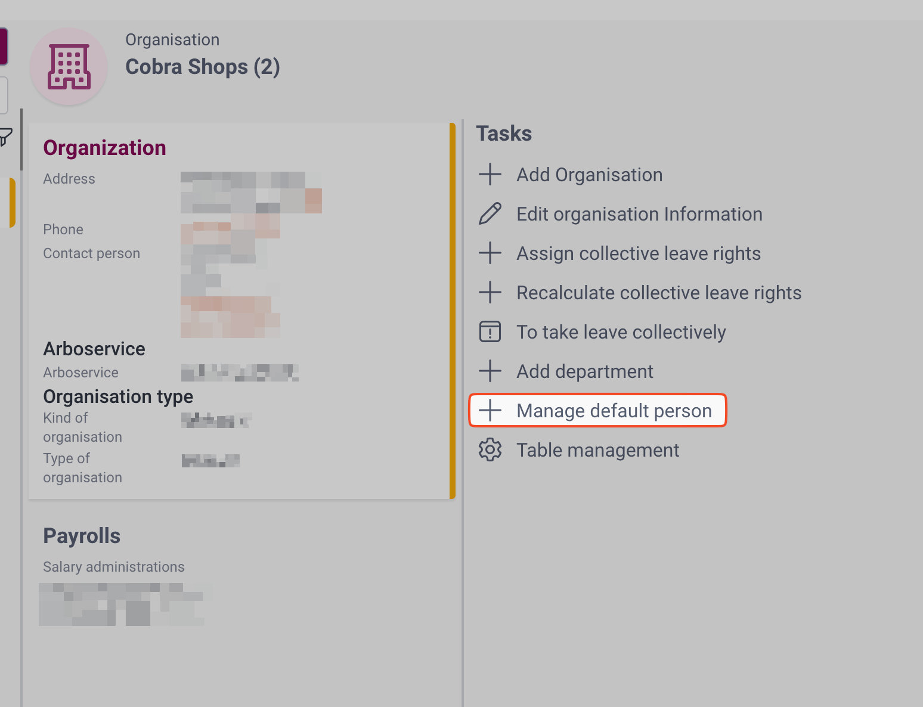Viewport: 923px width, 707px height.
Task: Click the calendar alert icon for collective leave
Action: (x=490, y=332)
